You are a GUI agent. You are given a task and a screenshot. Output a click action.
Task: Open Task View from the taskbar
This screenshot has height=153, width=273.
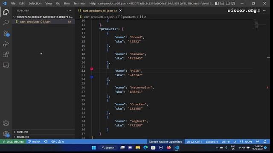pyautogui.click(x=122, y=147)
